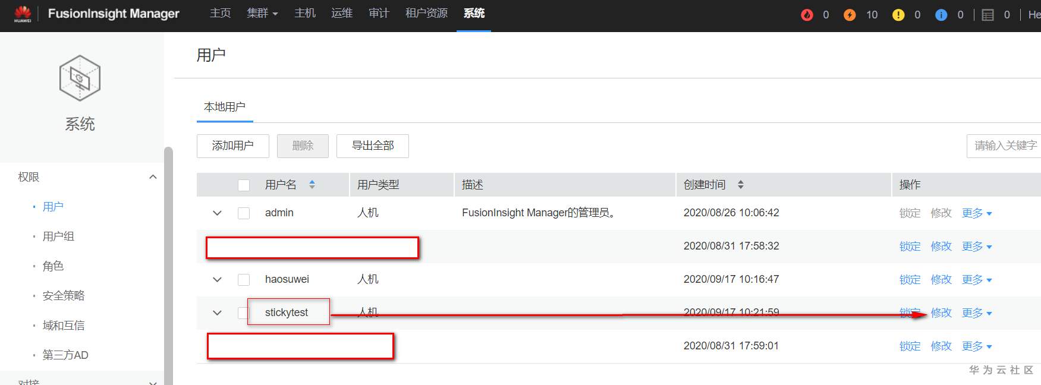Click the 2020/09/17 10:16:47 timestamp

click(x=731, y=279)
